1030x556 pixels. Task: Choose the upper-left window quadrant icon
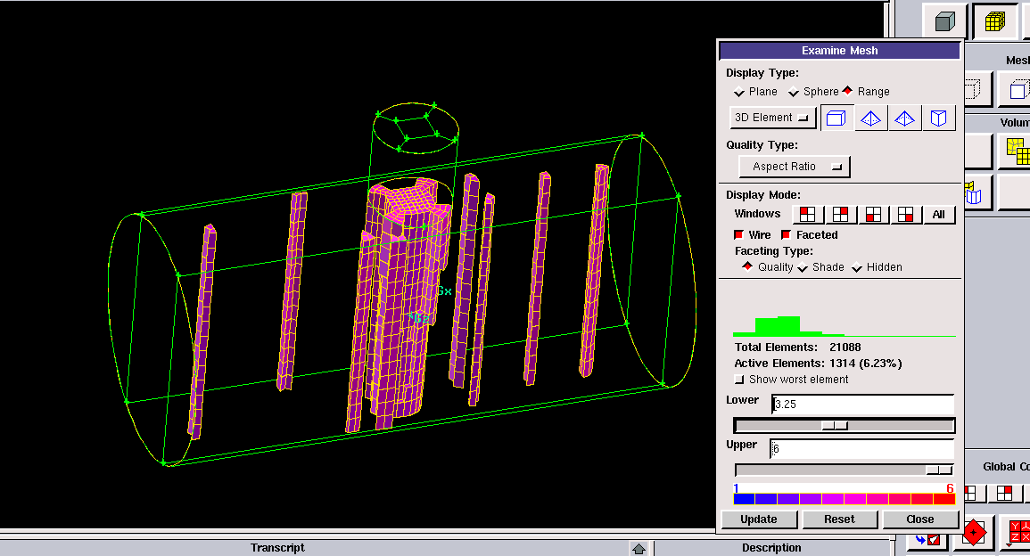808,214
